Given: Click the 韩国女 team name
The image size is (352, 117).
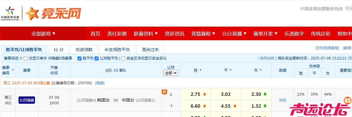Looking at the screenshot, I should (103, 100).
